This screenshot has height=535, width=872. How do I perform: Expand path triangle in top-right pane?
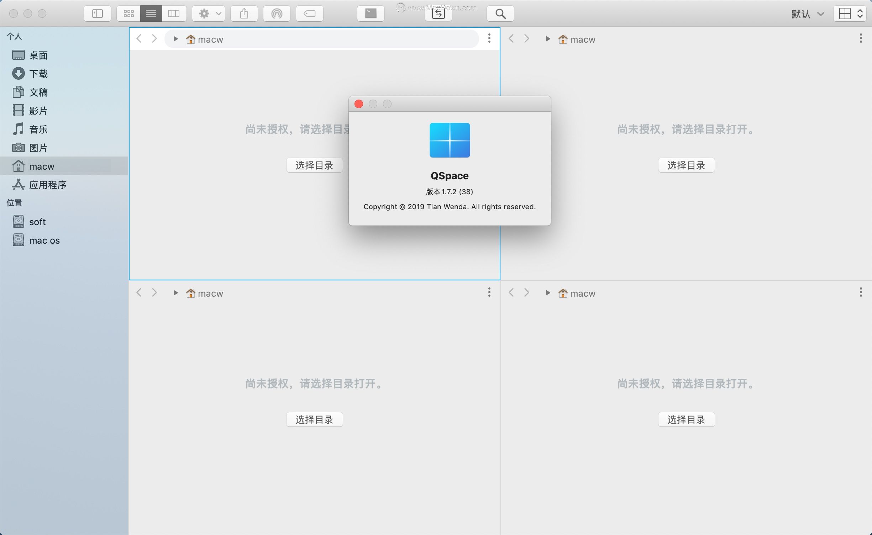point(548,39)
